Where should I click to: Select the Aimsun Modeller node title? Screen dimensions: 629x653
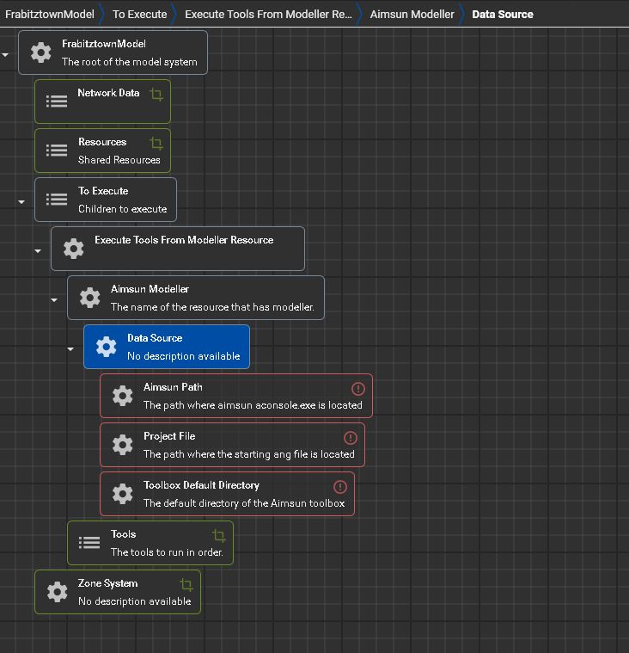click(x=150, y=289)
